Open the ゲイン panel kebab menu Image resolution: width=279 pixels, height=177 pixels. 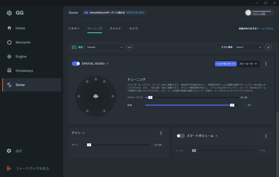point(161,133)
